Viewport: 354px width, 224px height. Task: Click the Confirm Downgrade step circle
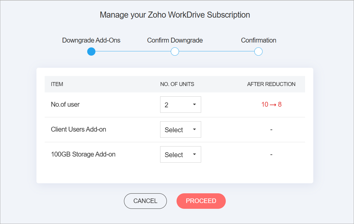tap(175, 52)
